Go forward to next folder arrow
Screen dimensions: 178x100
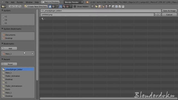[13, 6]
